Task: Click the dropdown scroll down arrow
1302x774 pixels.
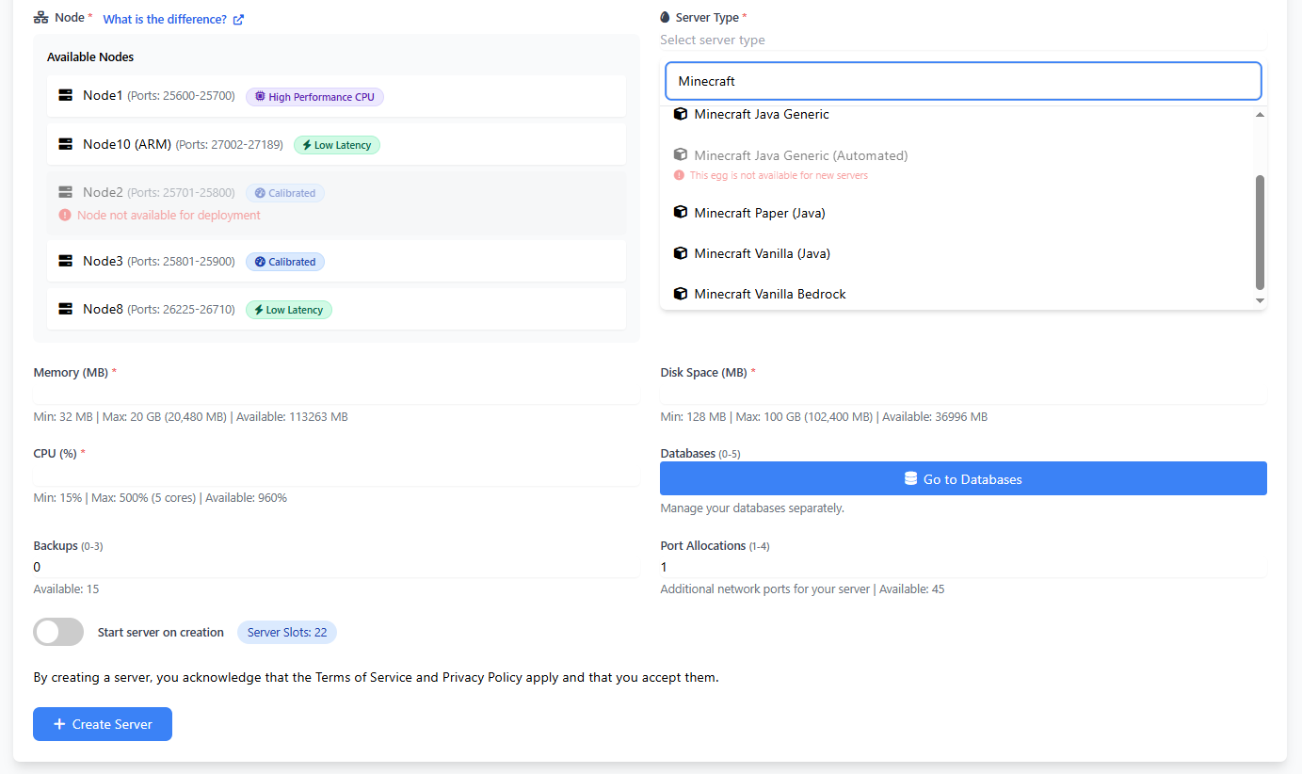Action: pyautogui.click(x=1260, y=300)
